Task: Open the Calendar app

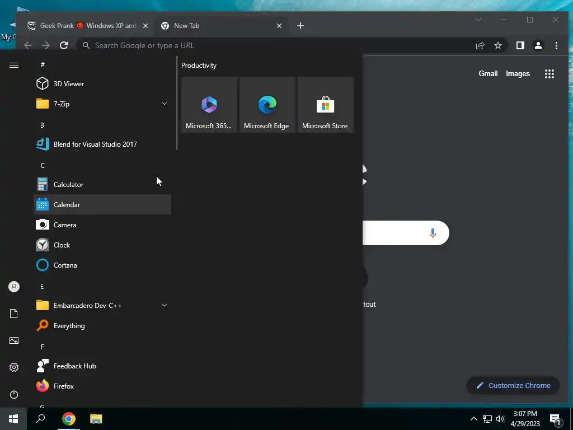Action: pyautogui.click(x=102, y=205)
